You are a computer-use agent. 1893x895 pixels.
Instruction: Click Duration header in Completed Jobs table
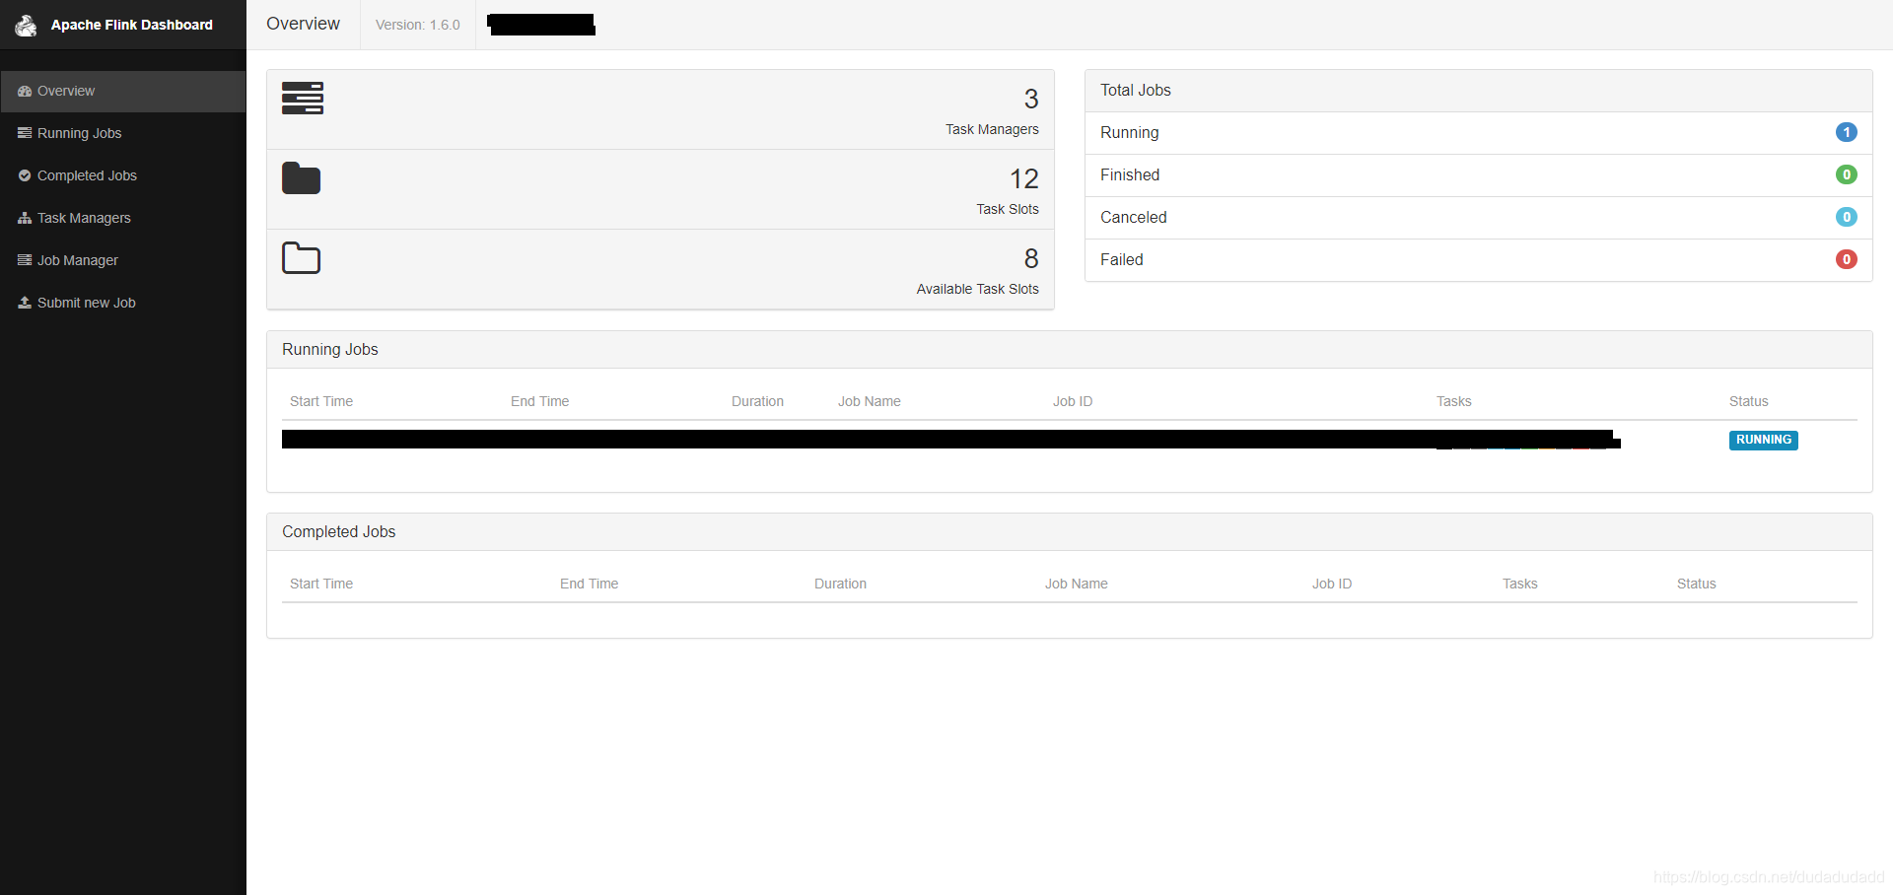pyautogui.click(x=840, y=584)
